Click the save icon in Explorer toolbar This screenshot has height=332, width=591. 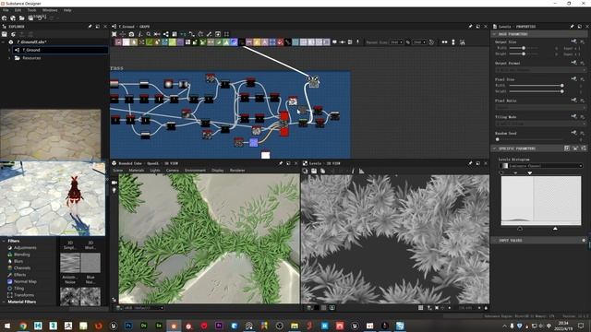tap(4, 34)
